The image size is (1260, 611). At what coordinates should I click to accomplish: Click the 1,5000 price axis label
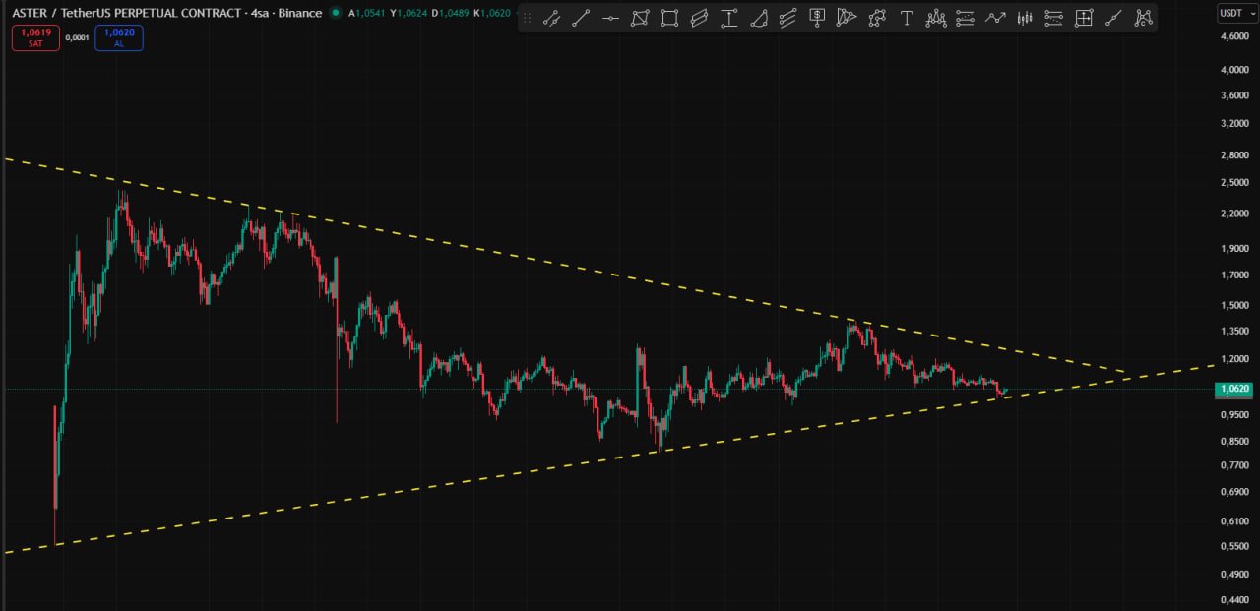tap(1235, 305)
